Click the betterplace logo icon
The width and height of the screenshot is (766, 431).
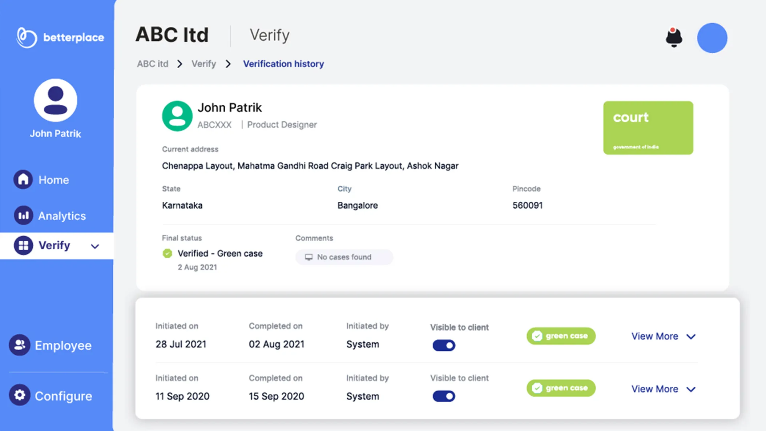[x=27, y=37]
